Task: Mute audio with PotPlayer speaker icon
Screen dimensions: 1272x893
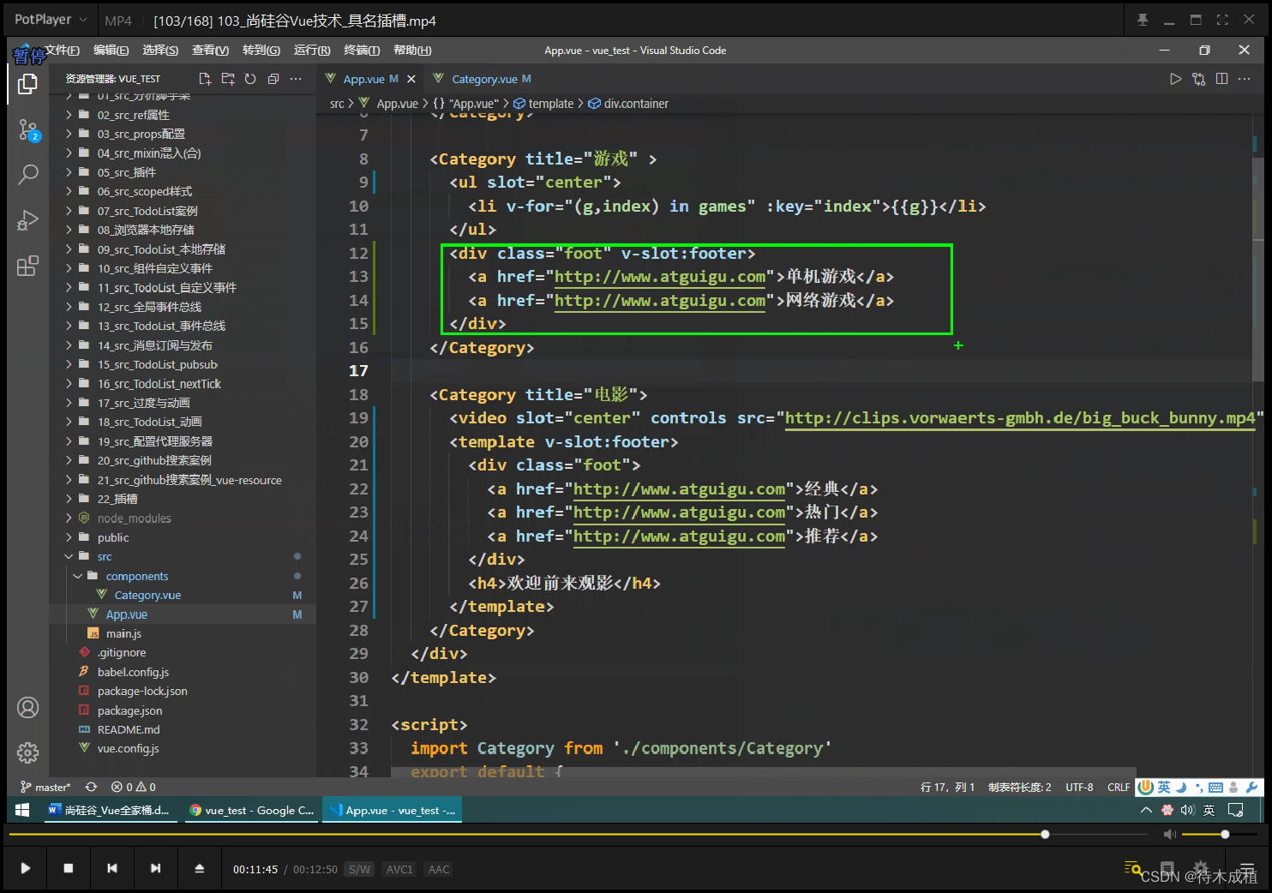Action: tap(1169, 834)
